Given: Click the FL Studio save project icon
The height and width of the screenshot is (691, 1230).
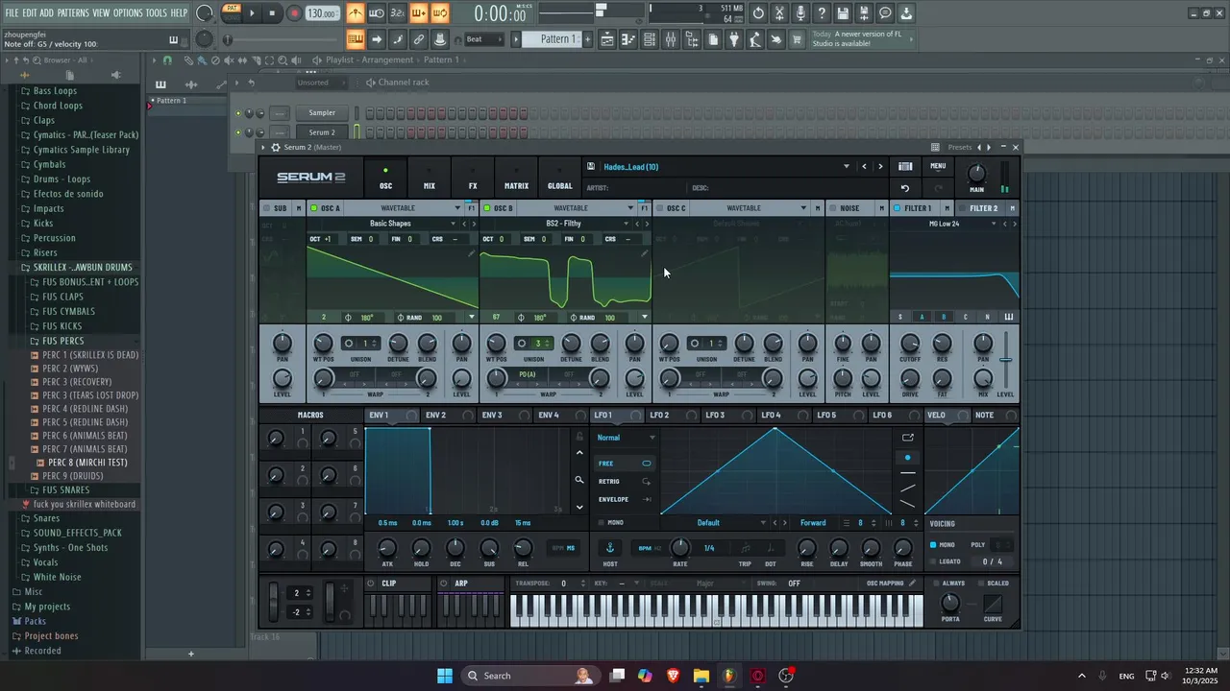Looking at the screenshot, I should point(843,13).
